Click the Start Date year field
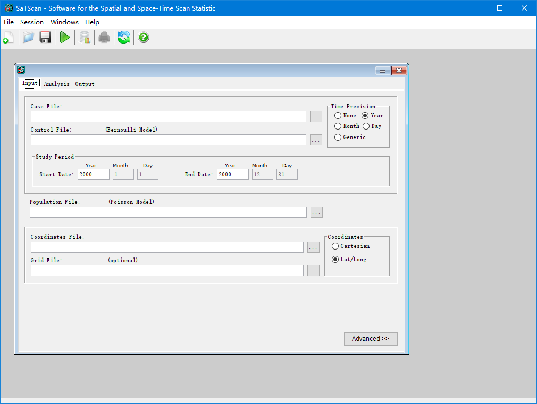 [x=93, y=174]
